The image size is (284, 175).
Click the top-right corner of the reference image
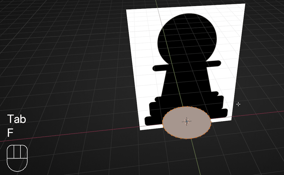click(x=245, y=4)
